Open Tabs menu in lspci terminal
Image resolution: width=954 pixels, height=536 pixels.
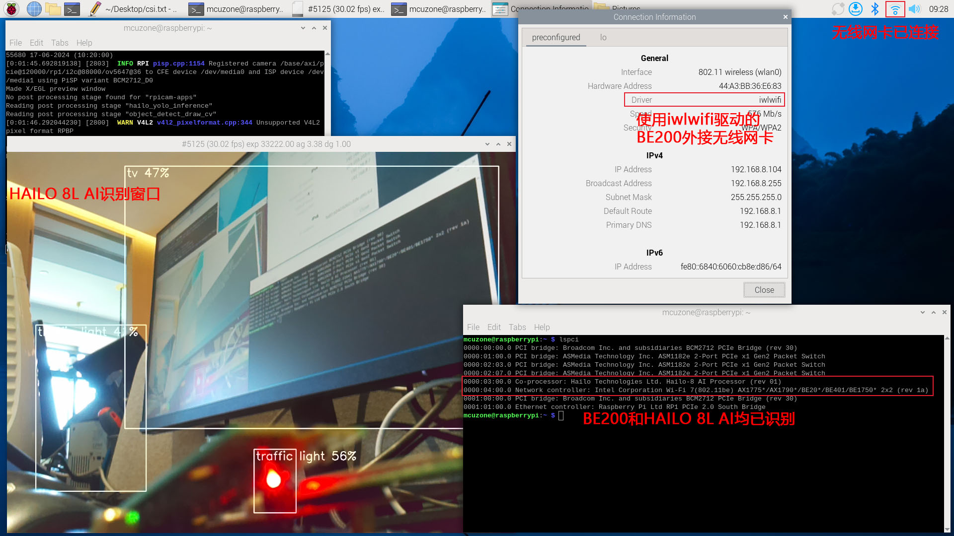click(x=517, y=327)
